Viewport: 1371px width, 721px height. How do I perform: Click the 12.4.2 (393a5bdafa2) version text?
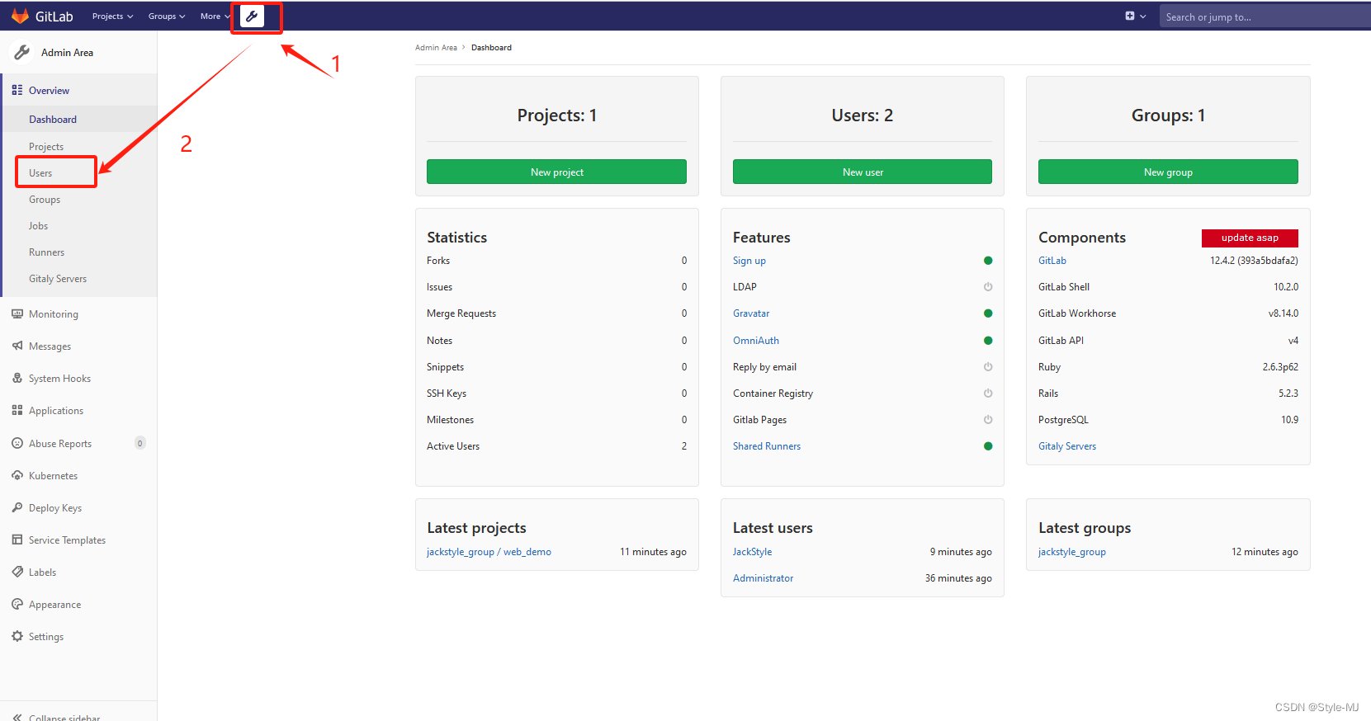coord(1254,261)
